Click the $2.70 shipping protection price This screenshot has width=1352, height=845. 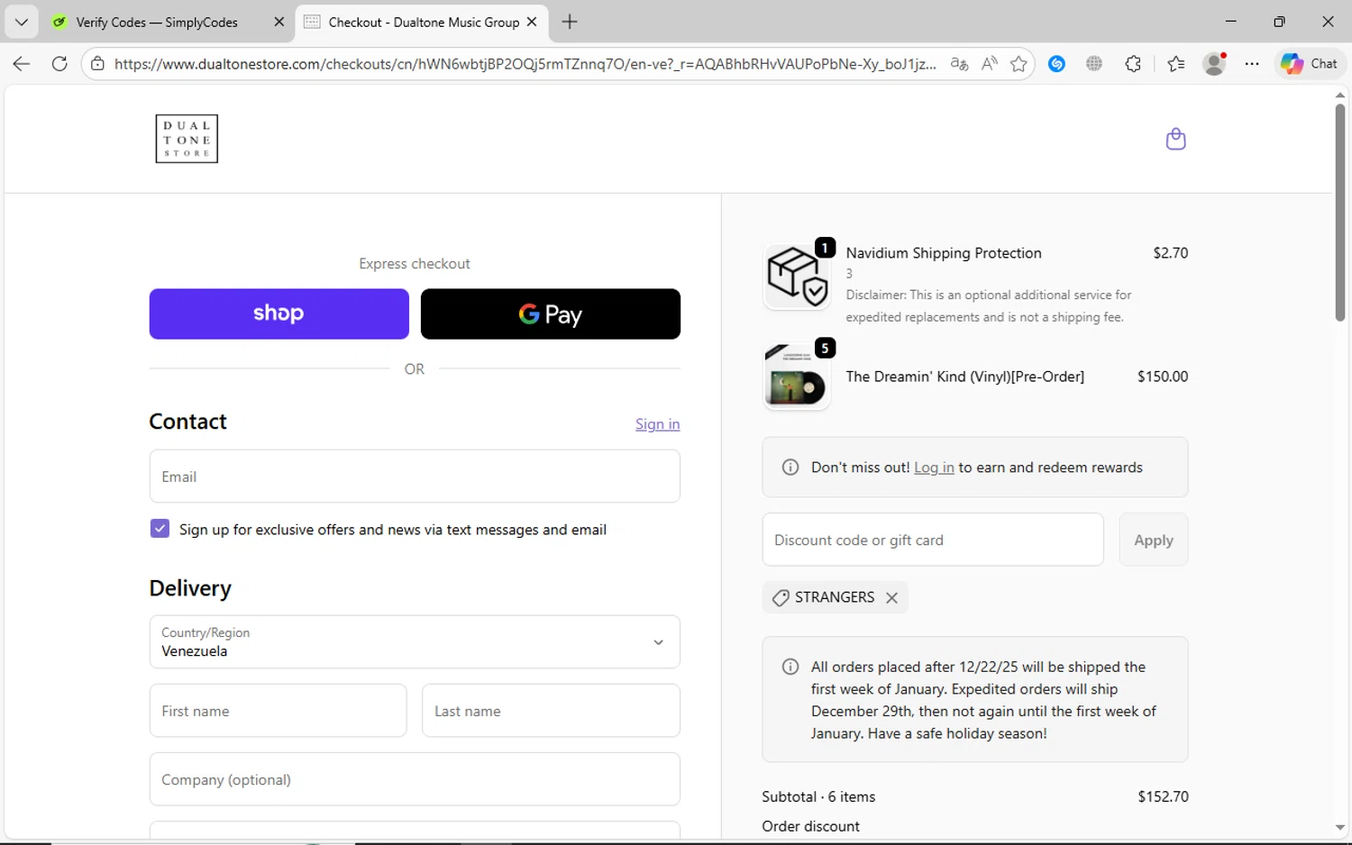[1171, 253]
